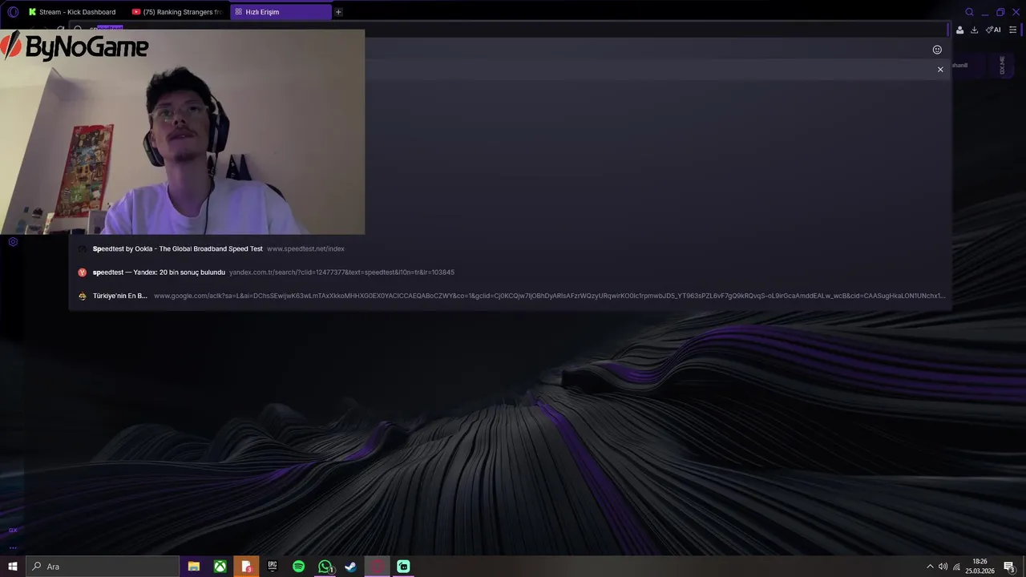
Task: Open a new browser tab with the plus button
Action: click(x=338, y=12)
